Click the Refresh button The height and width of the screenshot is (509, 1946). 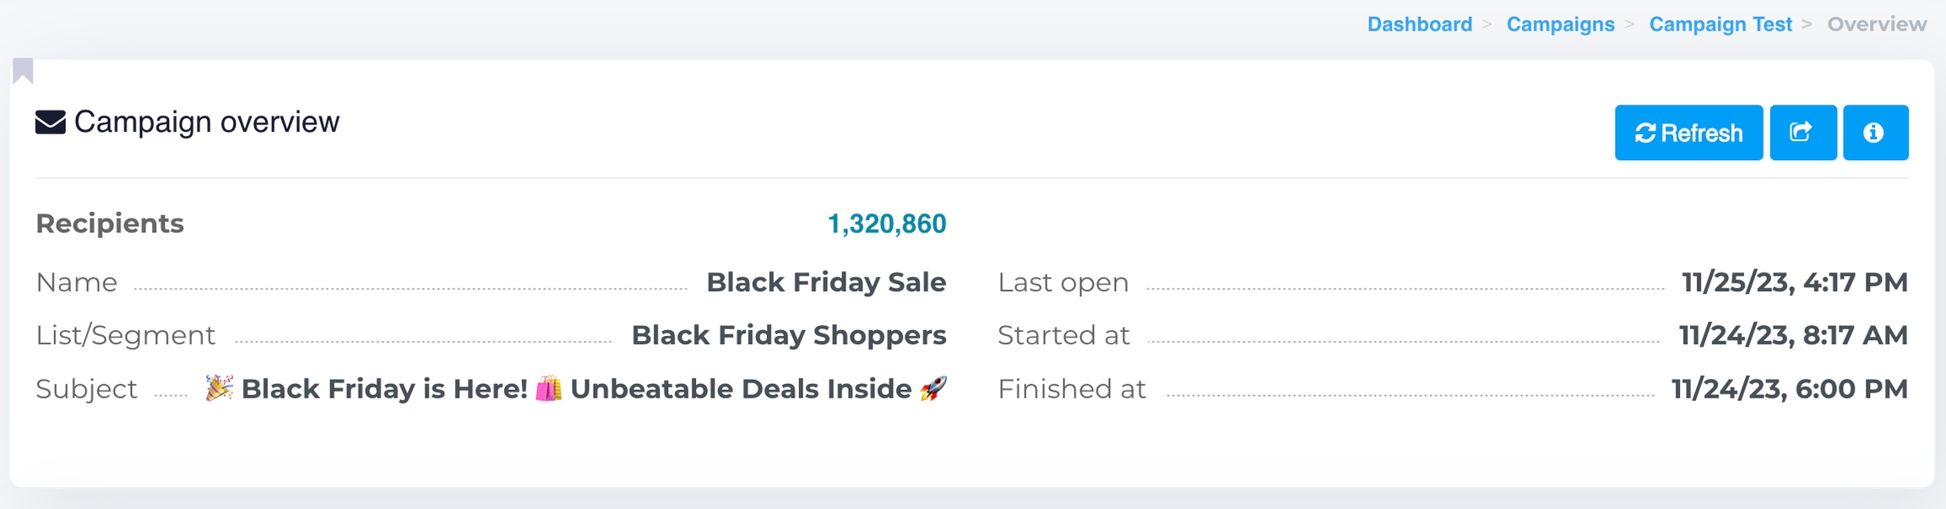click(x=1688, y=133)
